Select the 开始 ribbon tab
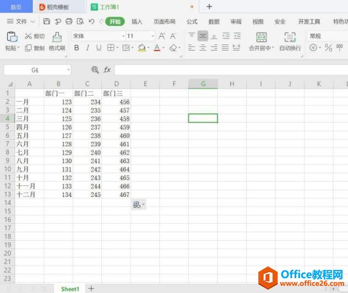 point(115,21)
